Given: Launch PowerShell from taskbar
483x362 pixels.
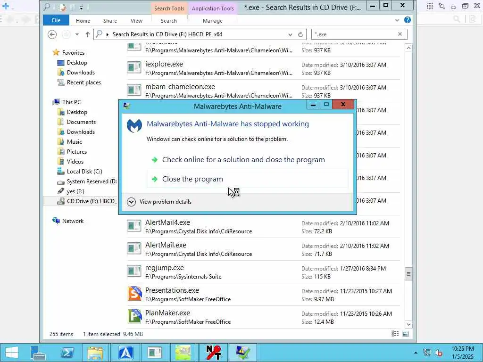Looking at the screenshot, I should [x=67, y=353].
